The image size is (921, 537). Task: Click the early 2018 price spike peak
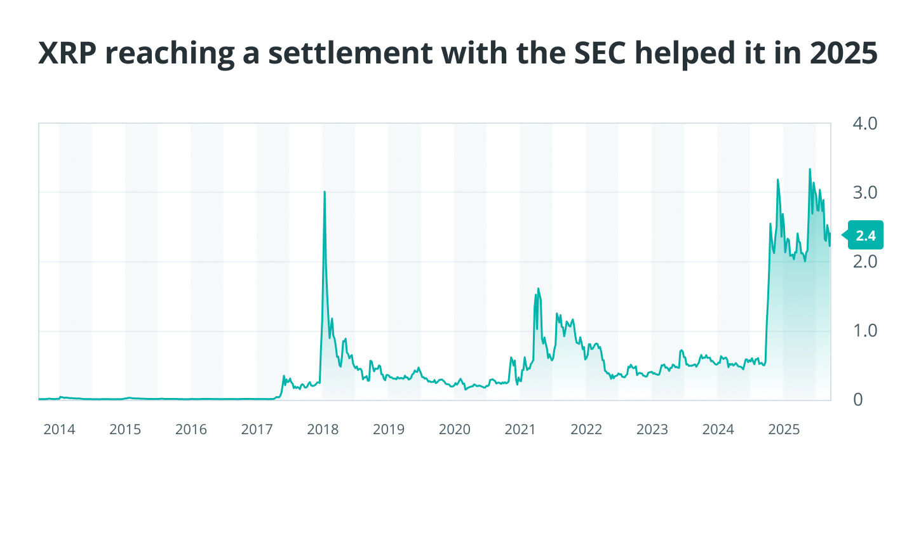pos(325,192)
